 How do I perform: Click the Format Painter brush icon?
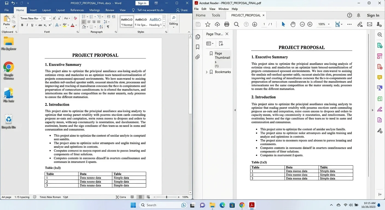click(x=14, y=27)
